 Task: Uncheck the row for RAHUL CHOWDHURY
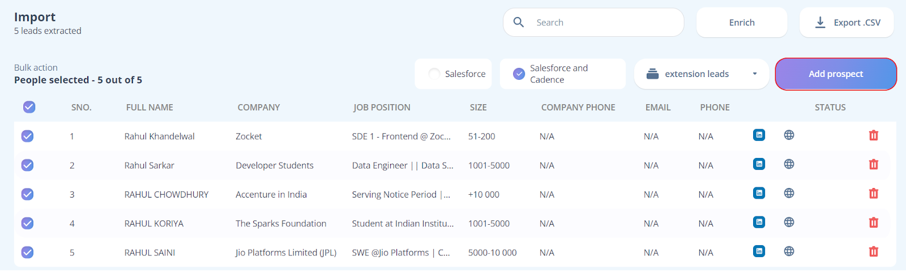27,194
